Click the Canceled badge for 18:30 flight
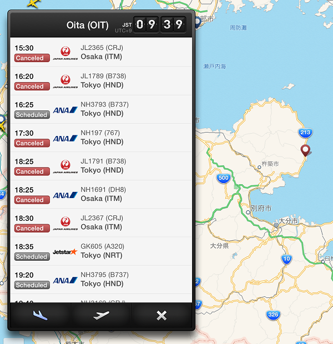This screenshot has height=344, width=333. click(32, 229)
